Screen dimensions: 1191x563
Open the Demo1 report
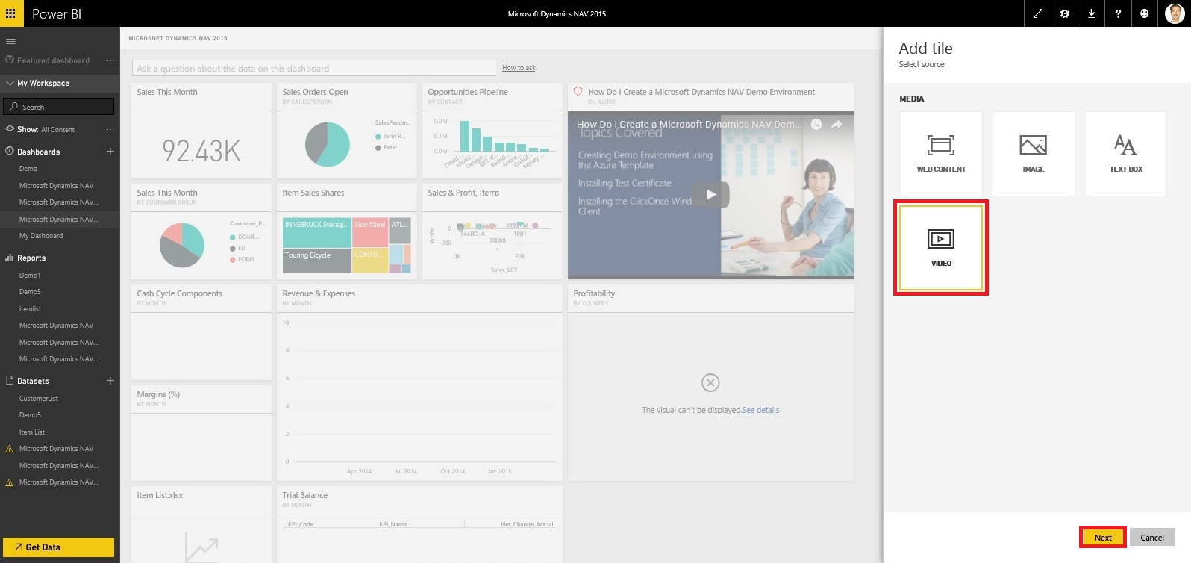30,276
